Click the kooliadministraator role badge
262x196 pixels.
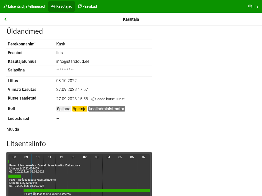[106, 109]
